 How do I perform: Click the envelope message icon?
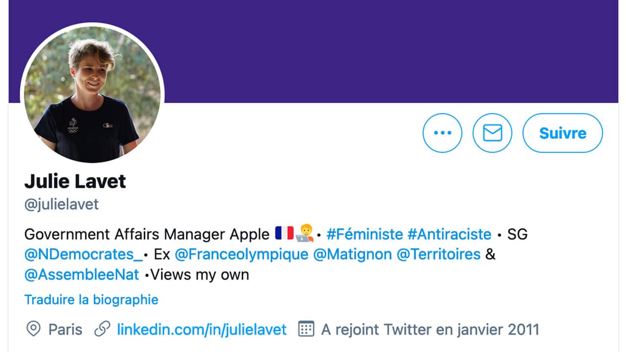pyautogui.click(x=492, y=133)
